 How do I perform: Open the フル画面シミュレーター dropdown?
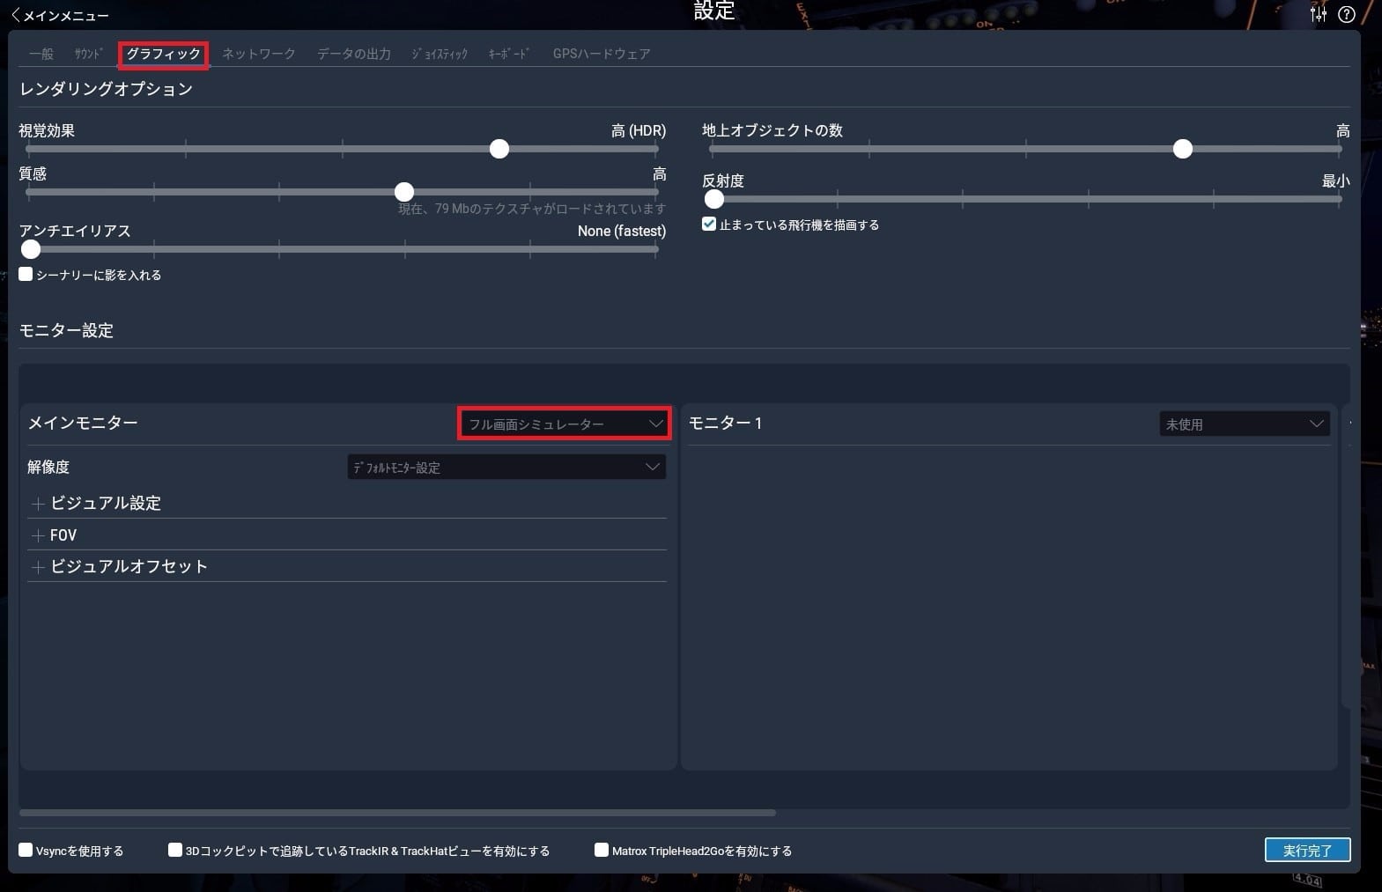(565, 424)
